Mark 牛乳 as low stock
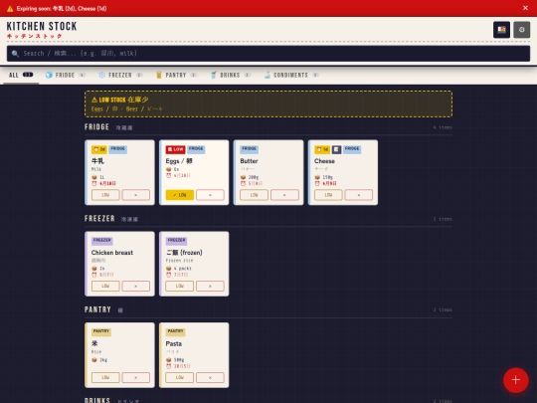The width and height of the screenshot is (537, 403). pyautogui.click(x=105, y=195)
